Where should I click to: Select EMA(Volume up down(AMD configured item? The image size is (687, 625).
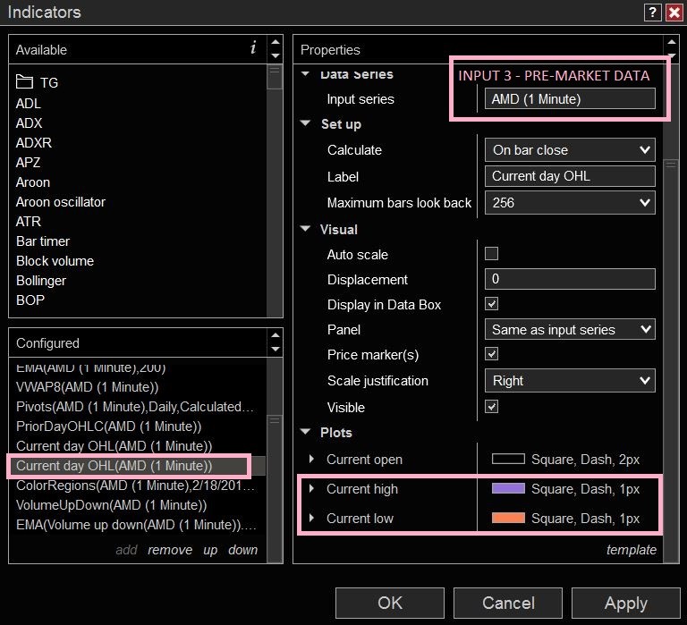pyautogui.click(x=136, y=525)
